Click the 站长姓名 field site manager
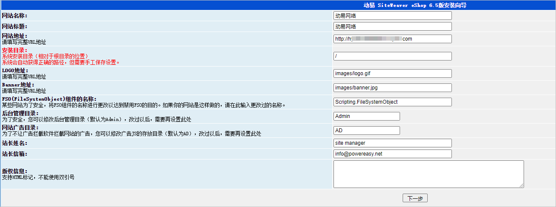The width and height of the screenshot is (556, 207). 392,143
